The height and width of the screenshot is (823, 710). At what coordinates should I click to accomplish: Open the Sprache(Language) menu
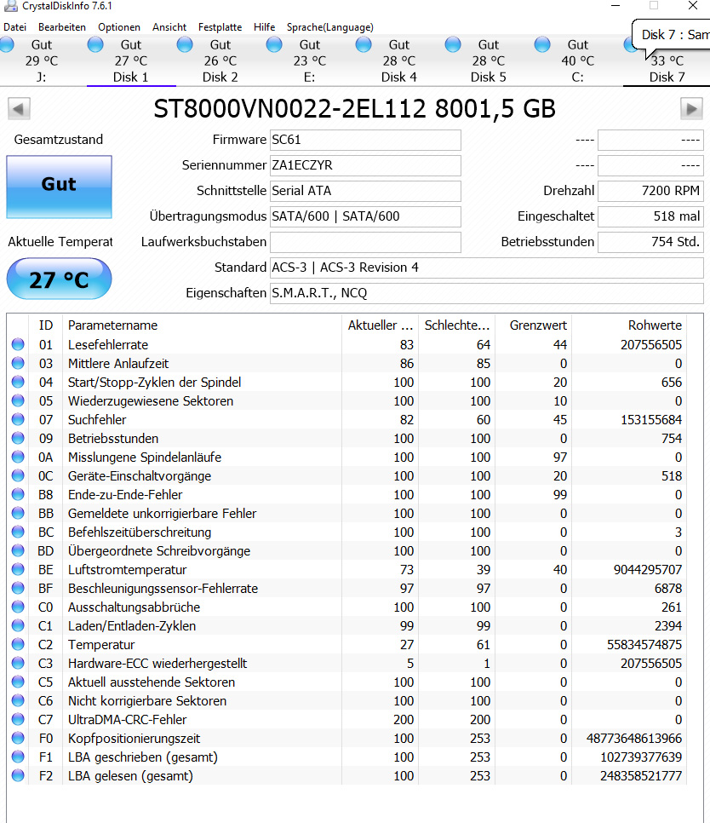[x=329, y=27]
